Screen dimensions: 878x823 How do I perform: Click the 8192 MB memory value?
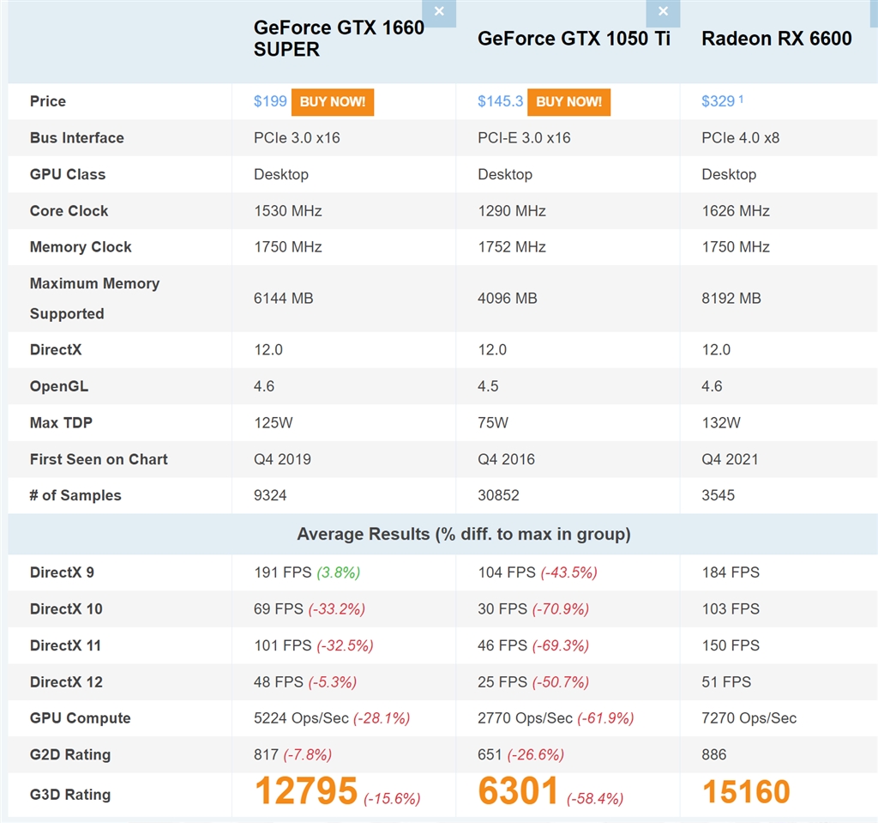click(731, 299)
